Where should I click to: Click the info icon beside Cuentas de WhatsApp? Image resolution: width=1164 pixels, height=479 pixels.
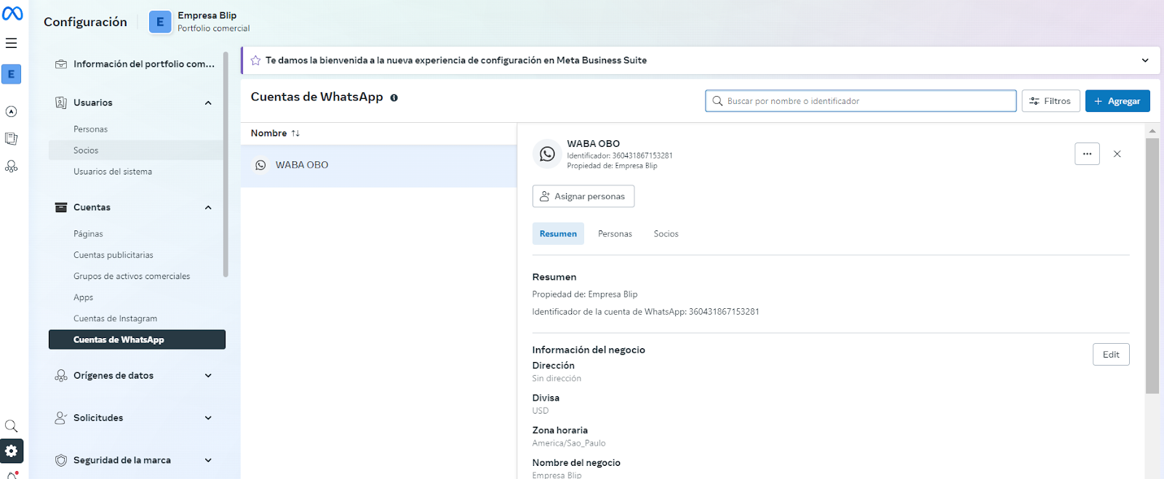pyautogui.click(x=394, y=97)
